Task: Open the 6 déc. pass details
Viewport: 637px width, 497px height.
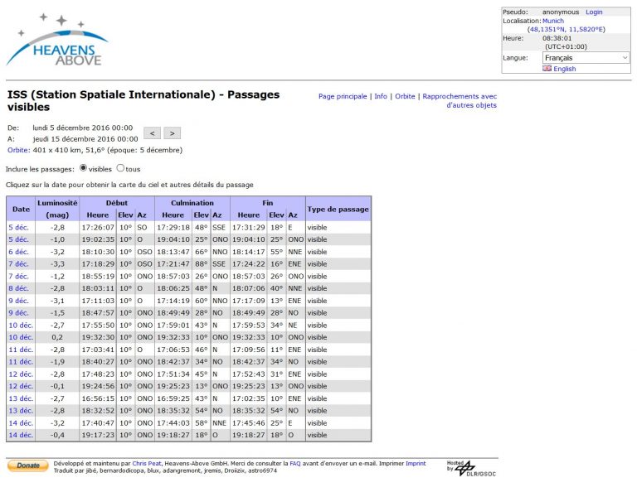Action: pyautogui.click(x=19, y=252)
